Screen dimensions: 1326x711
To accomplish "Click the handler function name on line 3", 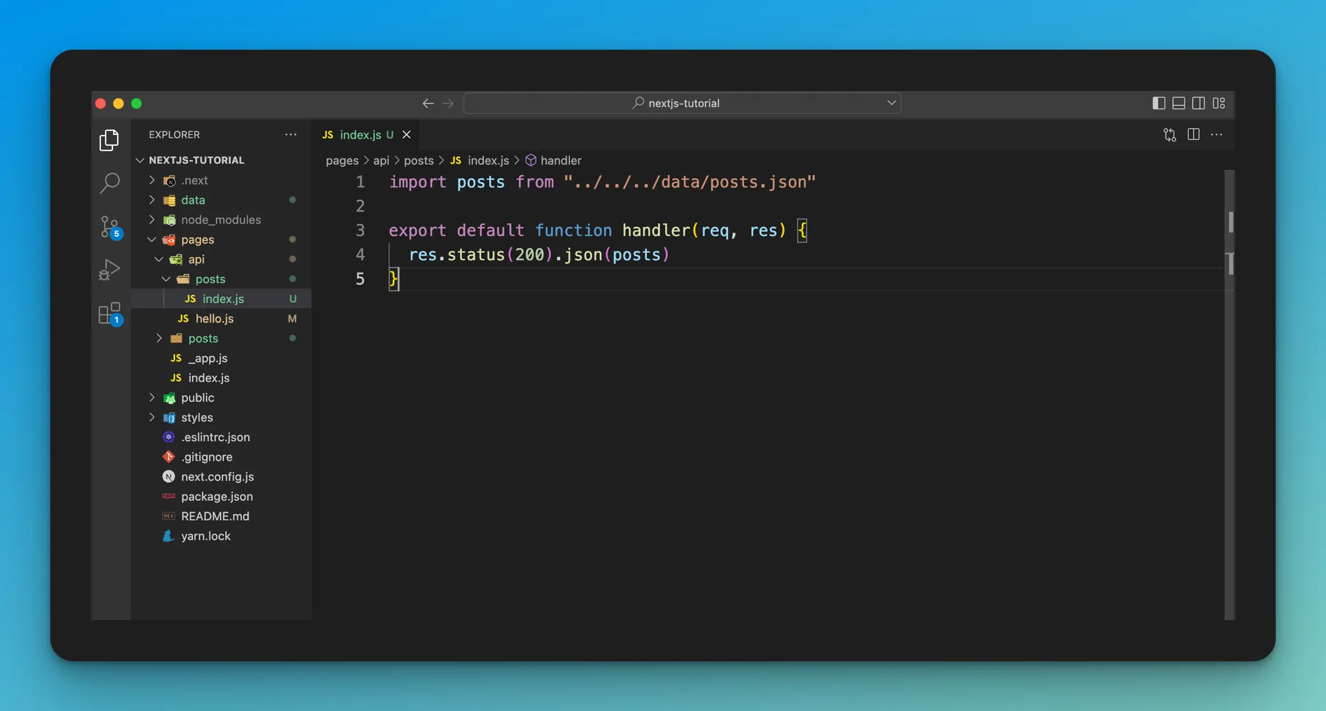I will 656,230.
